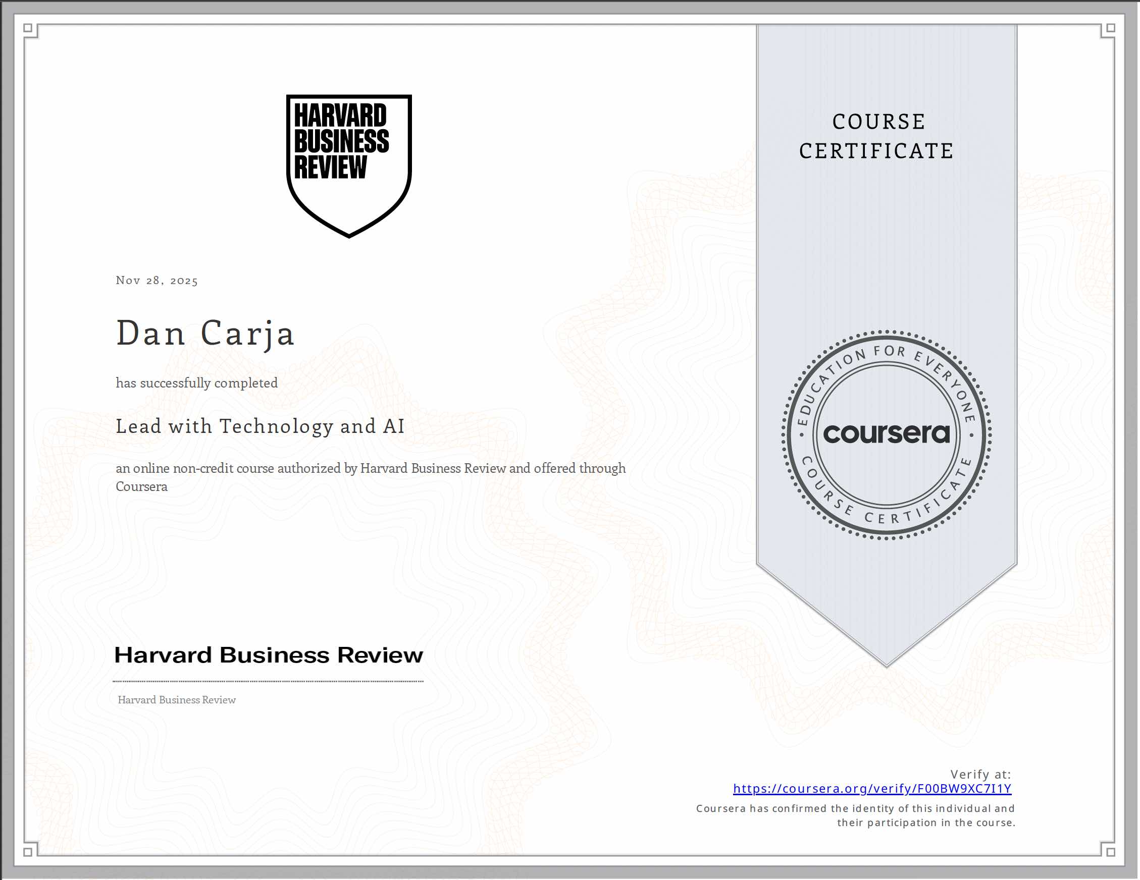Open the coursera.org verify link

point(872,788)
